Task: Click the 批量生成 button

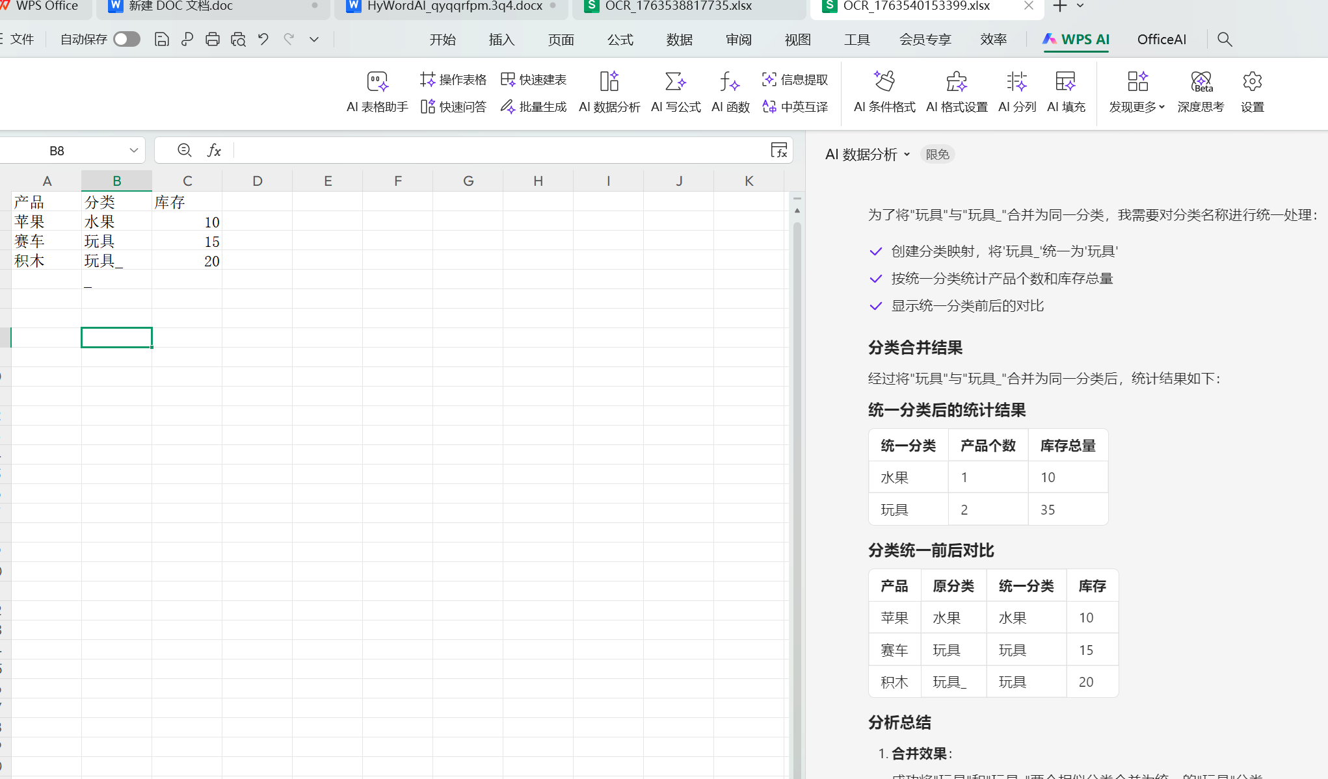Action: click(533, 107)
